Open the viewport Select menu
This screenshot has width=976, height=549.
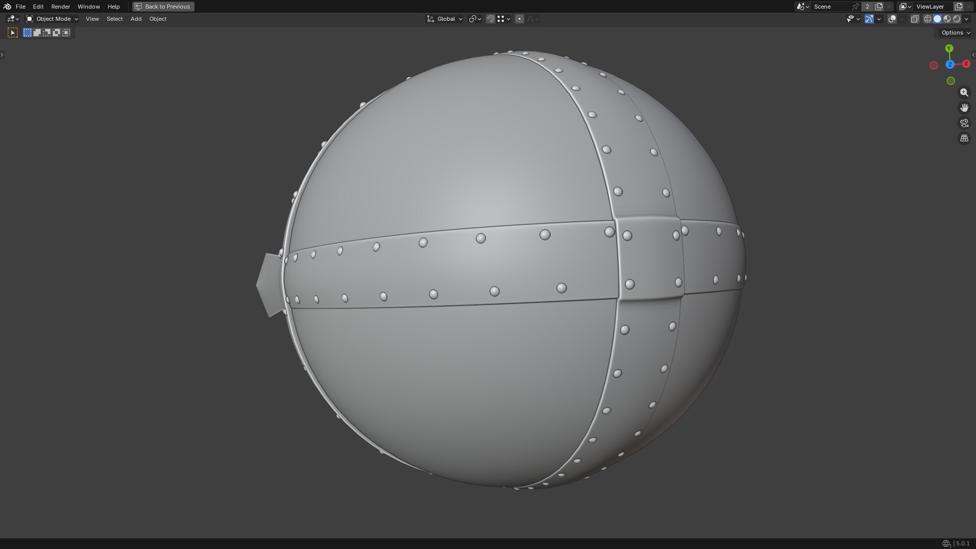coord(114,19)
